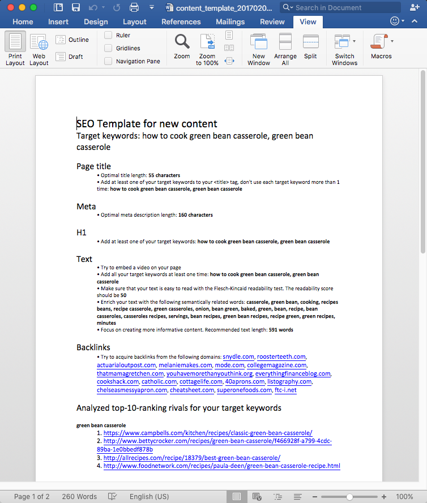Image resolution: width=427 pixels, height=503 pixels.
Task: Click the feedback smiley icon
Action: [395, 21]
